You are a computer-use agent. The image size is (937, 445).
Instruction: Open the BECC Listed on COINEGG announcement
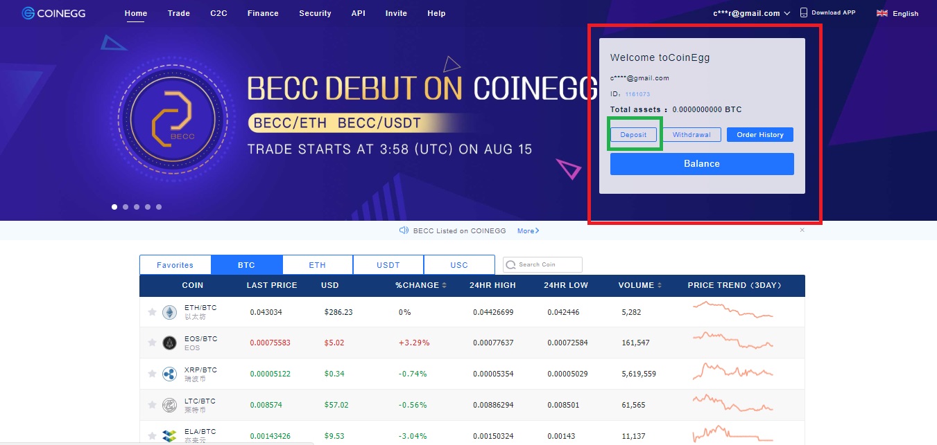[459, 230]
